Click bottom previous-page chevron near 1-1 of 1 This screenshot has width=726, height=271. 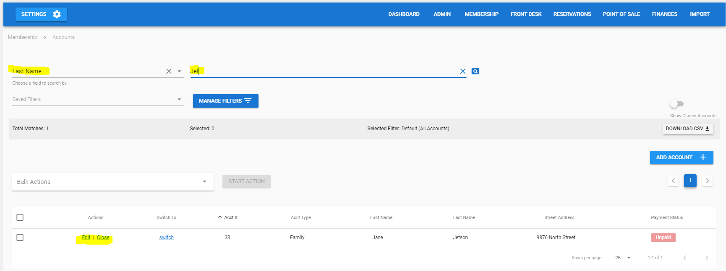pos(685,258)
